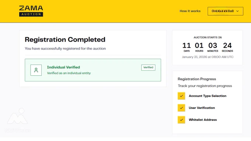Click the Account Type Selection checkbox
Image resolution: width=251 pixels, height=141 pixels.
[x=181, y=96]
